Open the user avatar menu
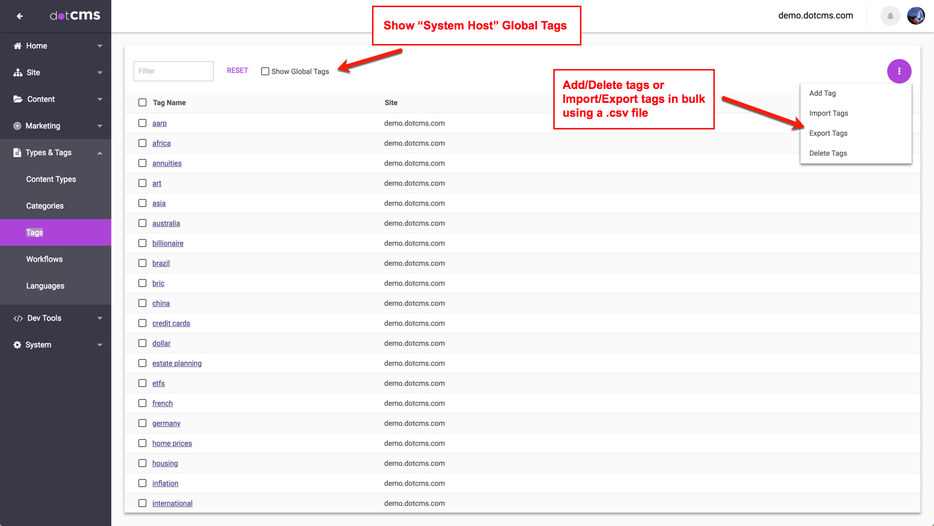934x526 pixels. pyautogui.click(x=916, y=16)
